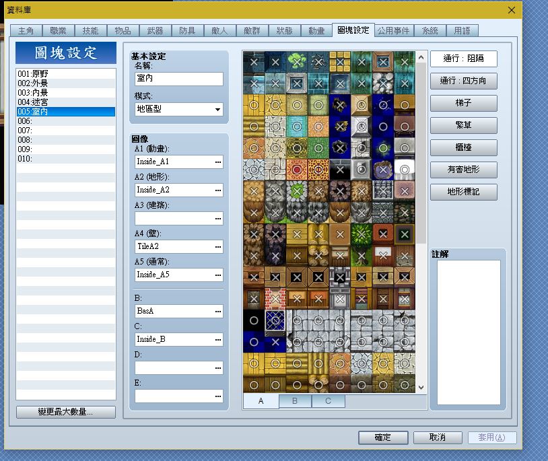
Task: Toggle passage on the green shrub tile
Action: pos(297,62)
